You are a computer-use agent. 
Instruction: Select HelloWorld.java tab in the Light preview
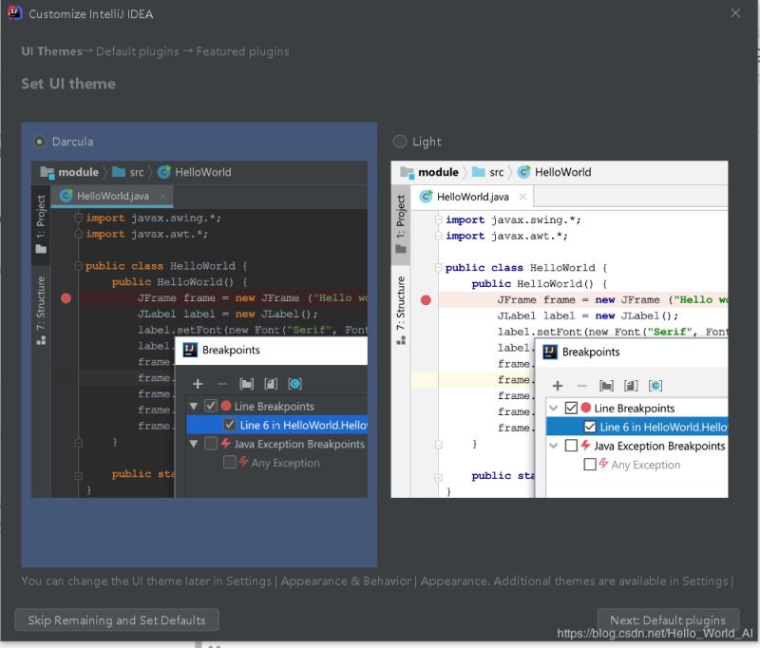[473, 197]
